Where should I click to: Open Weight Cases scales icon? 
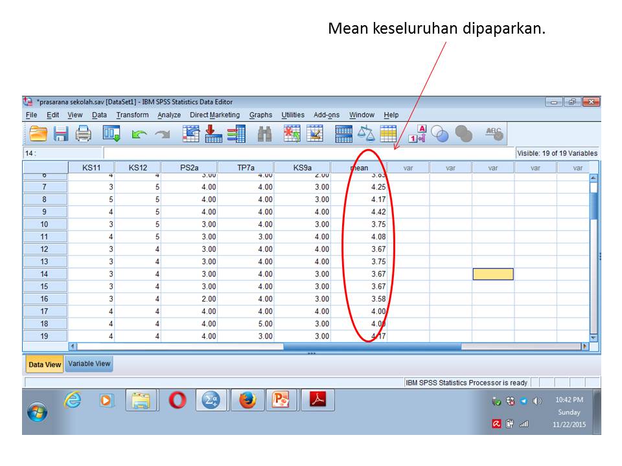pyautogui.click(x=365, y=133)
